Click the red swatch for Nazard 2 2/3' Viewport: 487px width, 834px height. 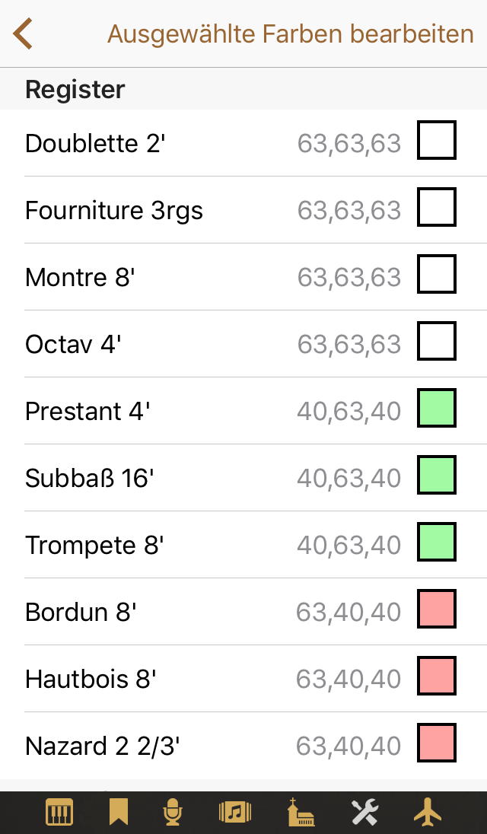click(437, 743)
